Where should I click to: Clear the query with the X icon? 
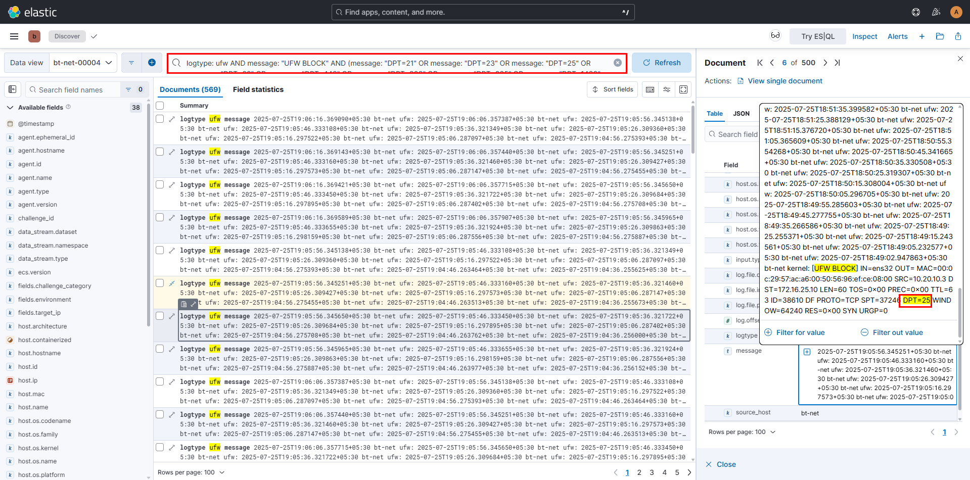tap(618, 63)
